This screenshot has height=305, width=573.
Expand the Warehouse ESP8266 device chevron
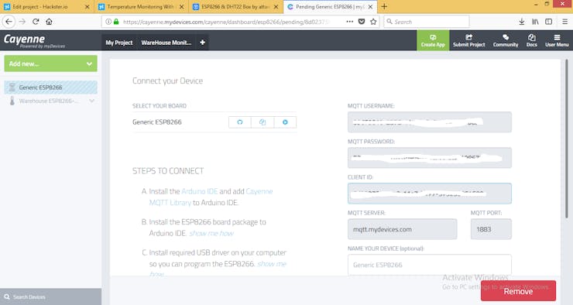coord(91,101)
